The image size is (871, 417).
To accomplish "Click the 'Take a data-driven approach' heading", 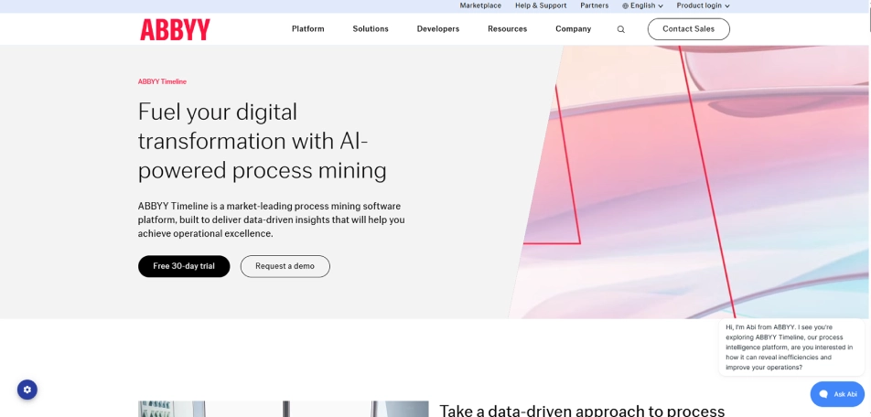I will click(582, 411).
